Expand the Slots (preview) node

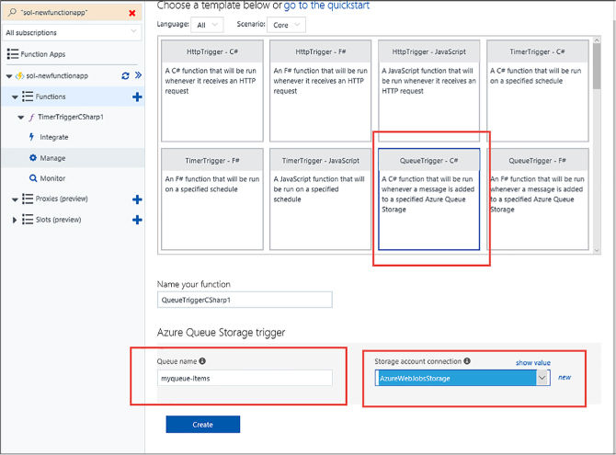(x=15, y=220)
